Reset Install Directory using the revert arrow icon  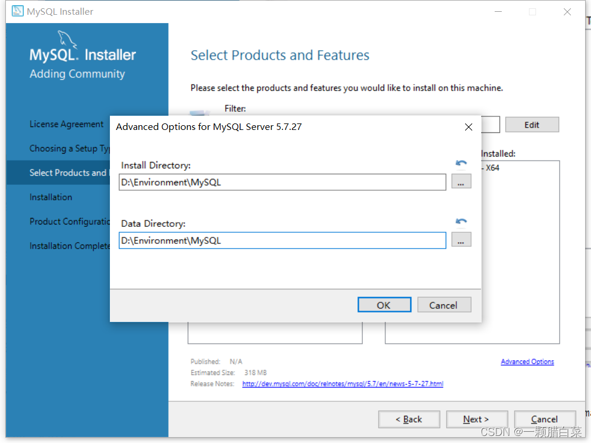pos(461,163)
